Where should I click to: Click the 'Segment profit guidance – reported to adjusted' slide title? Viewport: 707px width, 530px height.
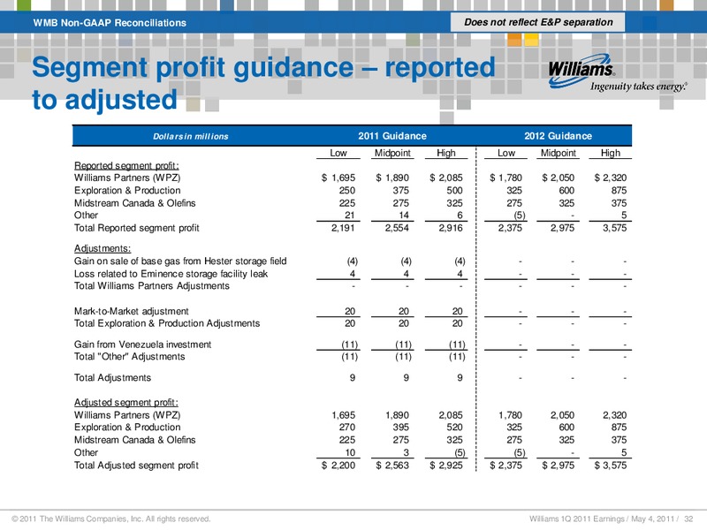point(263,83)
